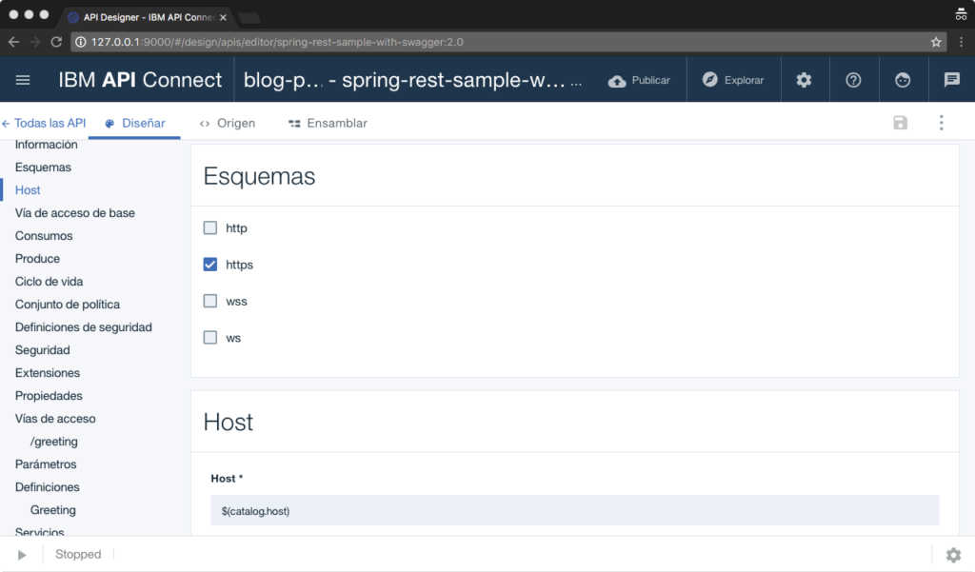Open the help question mark icon

pyautogui.click(x=853, y=80)
